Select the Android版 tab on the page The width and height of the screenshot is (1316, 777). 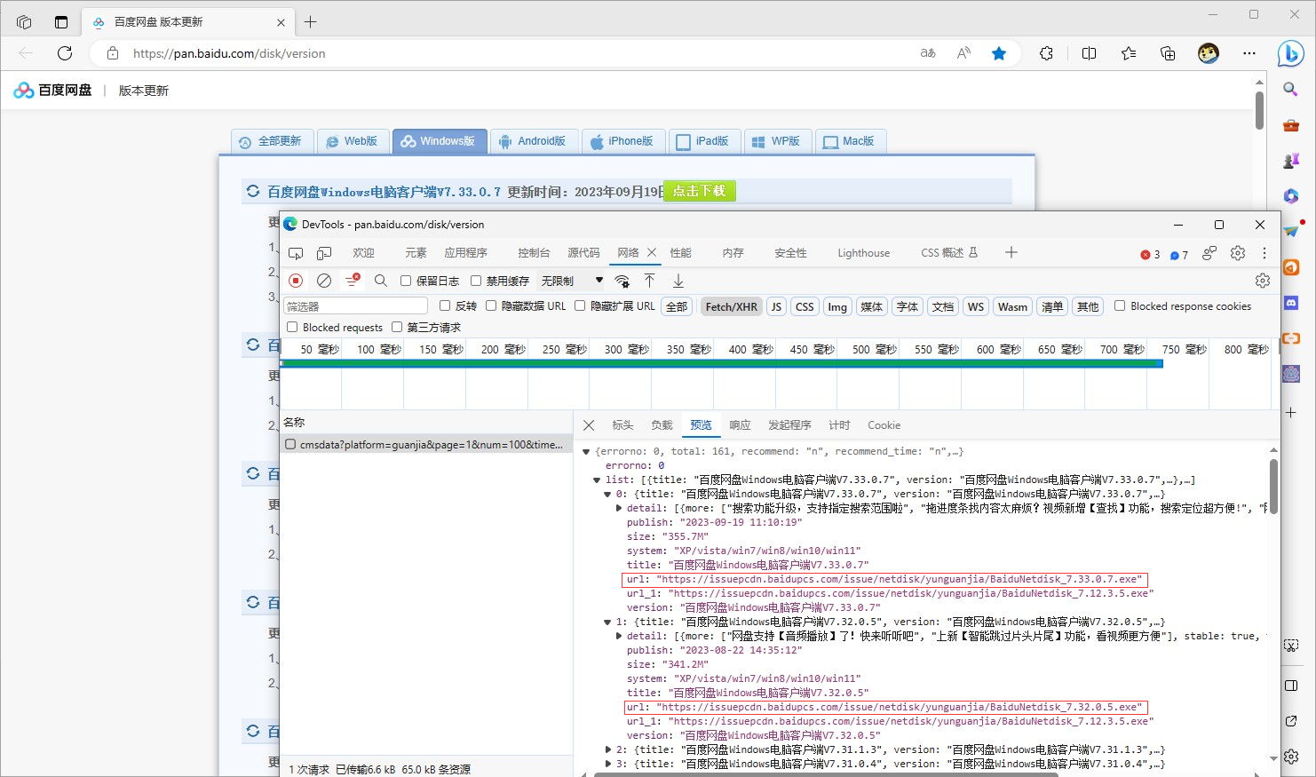[x=533, y=141]
